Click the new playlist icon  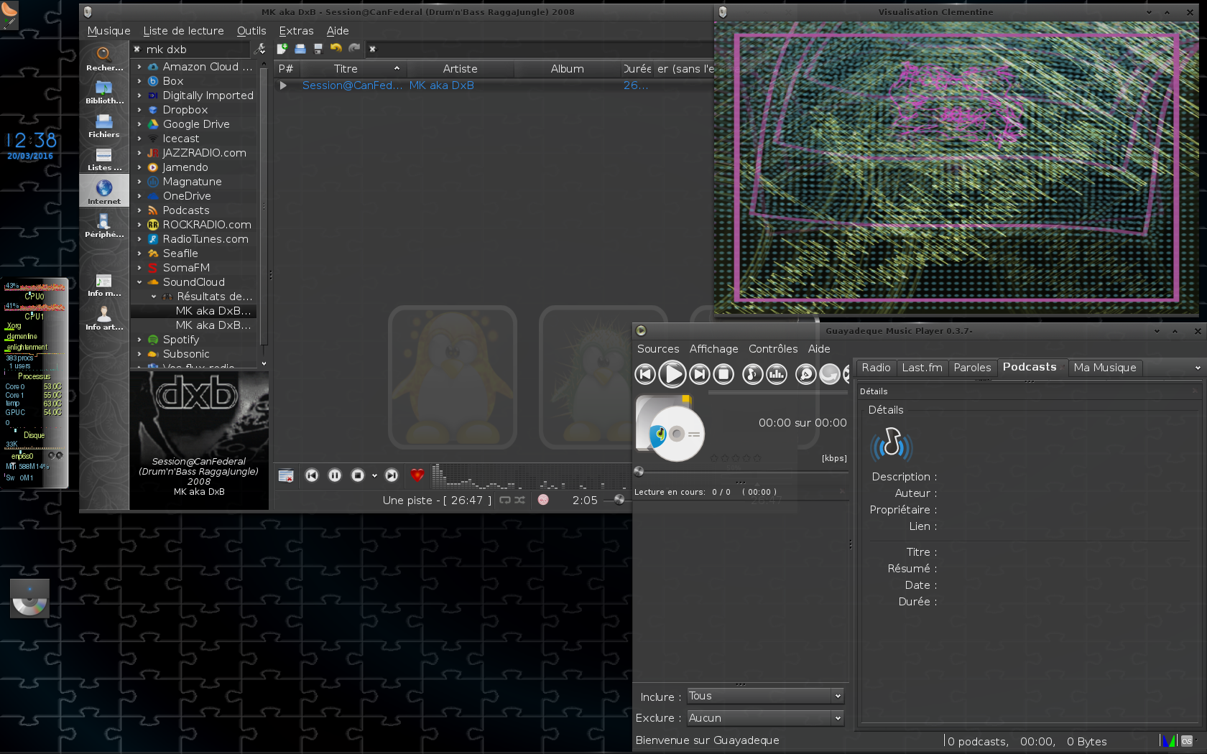(282, 49)
